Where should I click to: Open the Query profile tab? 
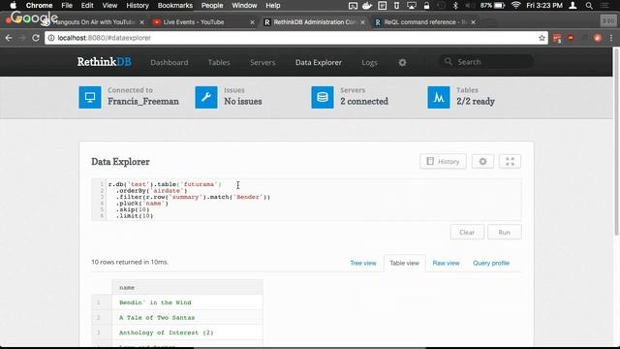tap(491, 263)
